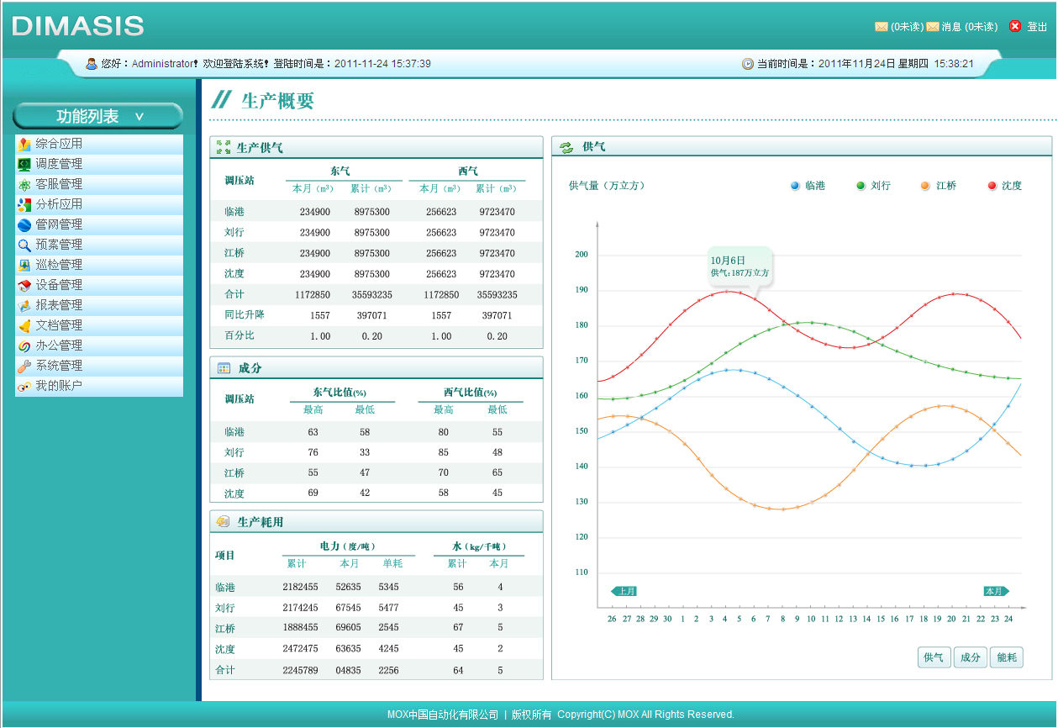Click the 本月 arrow button on chart
The width and height of the screenshot is (1058, 728).
tap(996, 591)
